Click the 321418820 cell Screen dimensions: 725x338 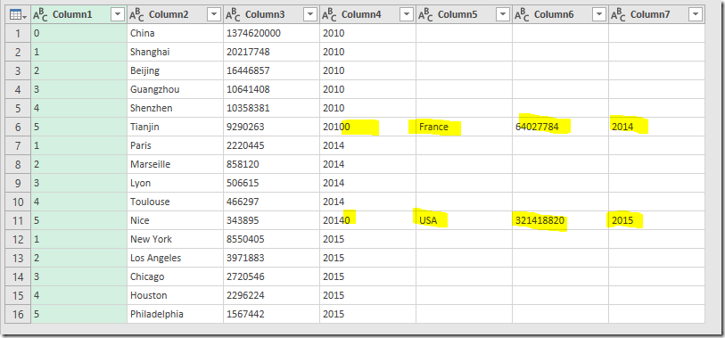tap(560, 220)
